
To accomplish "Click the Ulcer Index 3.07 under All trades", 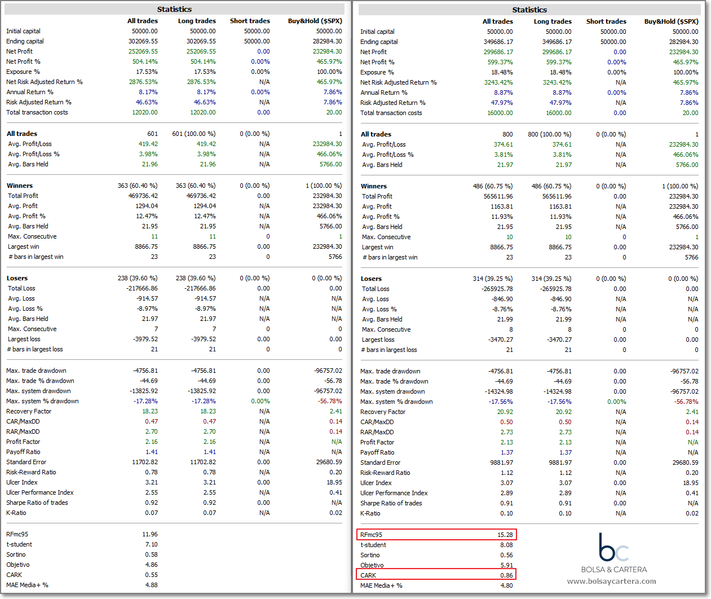I will click(507, 483).
